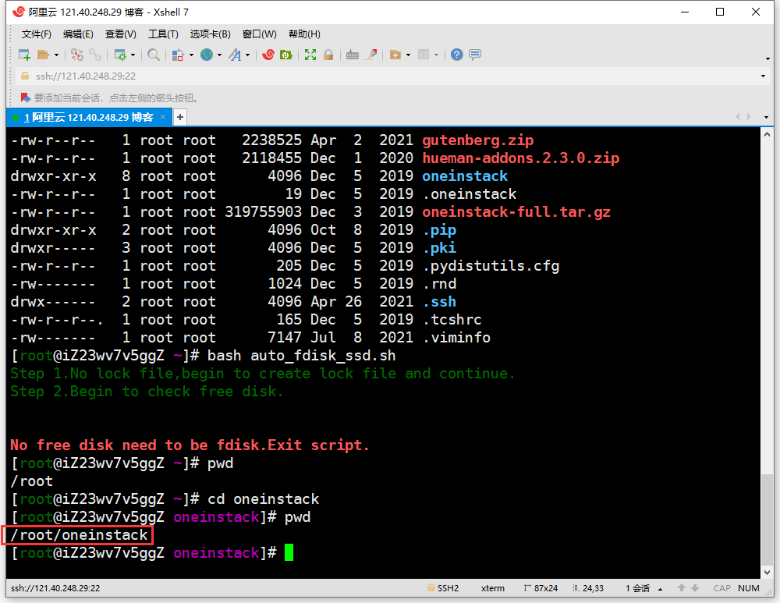
Task: Open Xftp with the green toolbar icon
Action: click(x=286, y=55)
